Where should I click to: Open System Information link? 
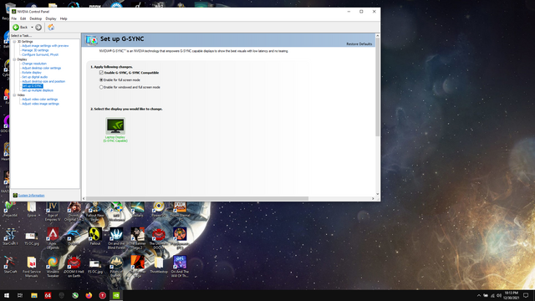tap(32, 196)
